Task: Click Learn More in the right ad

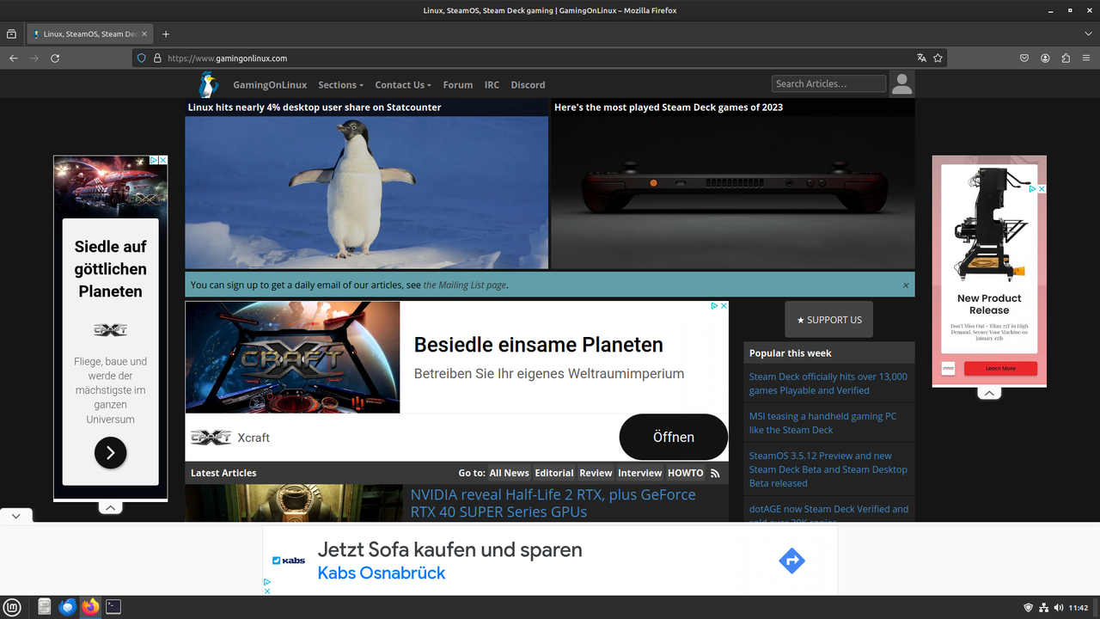Action: pos(1000,368)
